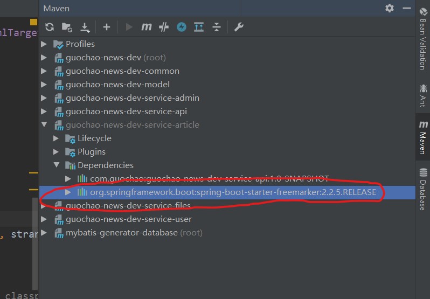The width and height of the screenshot is (430, 299).
Task: Open Bean Validation side tab
Action: [x=423, y=38]
